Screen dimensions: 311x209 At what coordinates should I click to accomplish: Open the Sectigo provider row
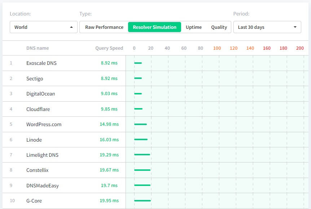coord(155,79)
